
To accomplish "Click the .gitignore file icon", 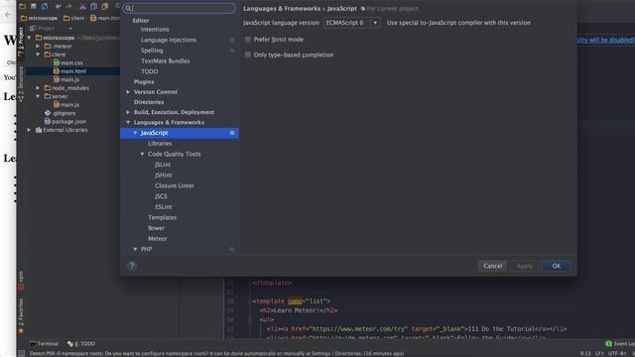I will [x=48, y=113].
